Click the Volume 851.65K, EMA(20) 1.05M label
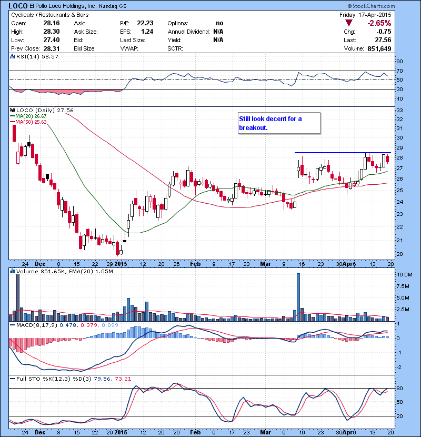This screenshot has height=437, width=421. [64, 272]
